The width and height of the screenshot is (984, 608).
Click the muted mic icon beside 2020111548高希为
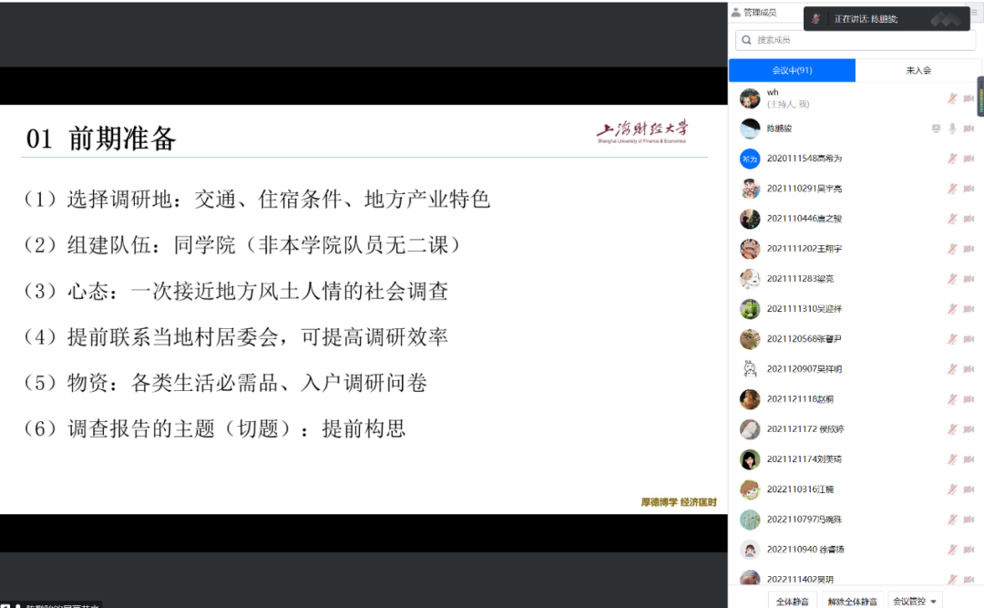pyautogui.click(x=952, y=157)
